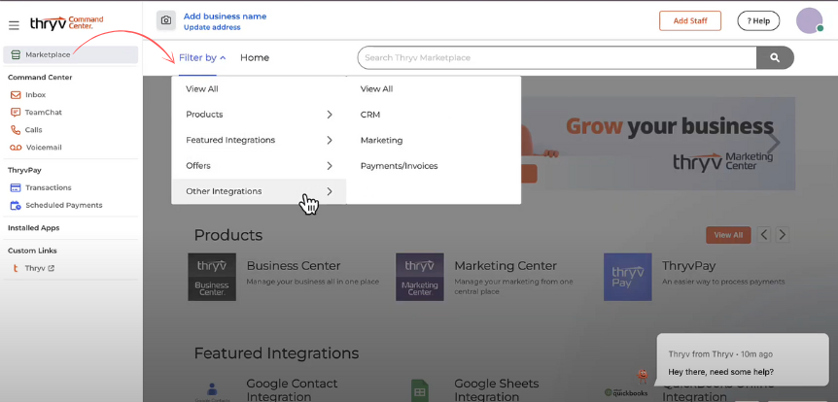Click the Business Center title
This screenshot has width=838, height=402.
[x=294, y=266]
